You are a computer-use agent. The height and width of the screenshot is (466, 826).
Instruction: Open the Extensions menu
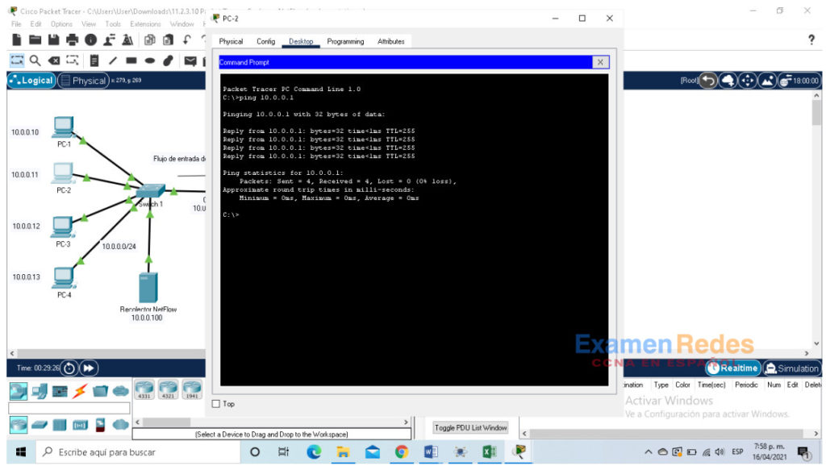[144, 23]
